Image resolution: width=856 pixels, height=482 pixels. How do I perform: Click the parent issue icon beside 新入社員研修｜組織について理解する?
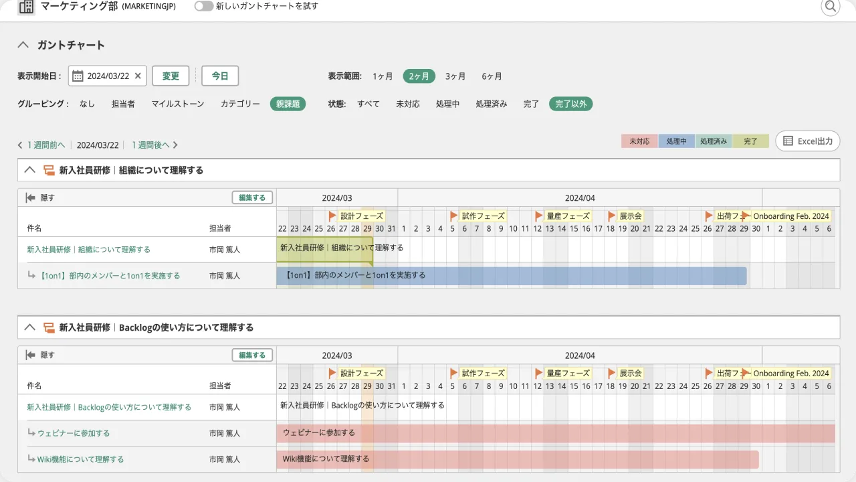(x=49, y=169)
